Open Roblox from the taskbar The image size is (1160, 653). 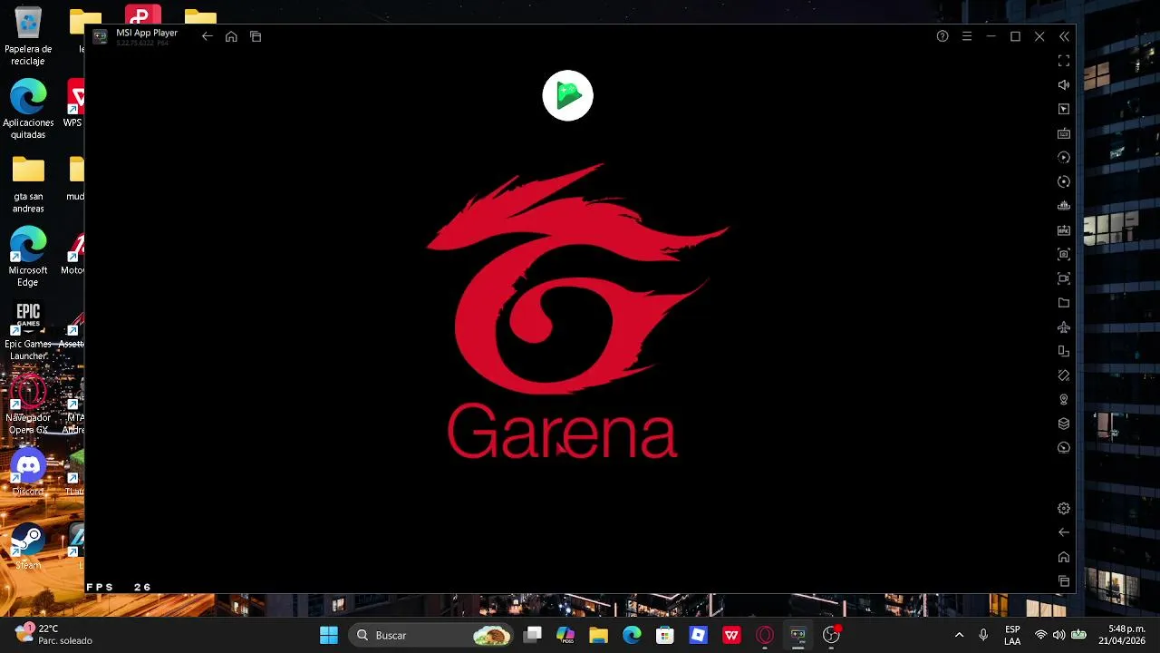pos(698,635)
